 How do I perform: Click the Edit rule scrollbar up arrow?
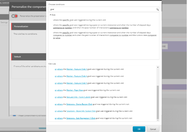pos(158,67)
